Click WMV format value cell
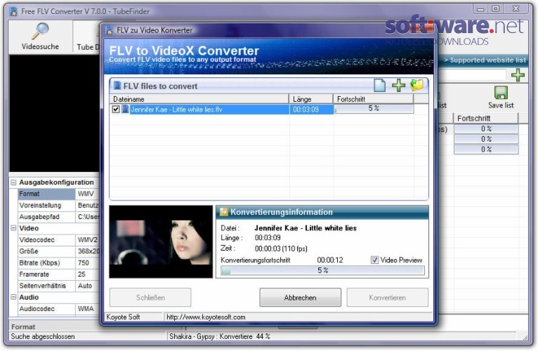The width and height of the screenshot is (538, 351). click(x=88, y=194)
